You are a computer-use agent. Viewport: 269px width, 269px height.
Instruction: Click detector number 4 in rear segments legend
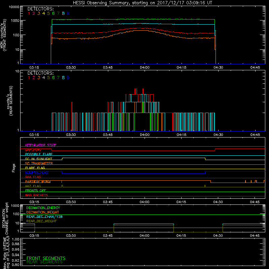click(44, 78)
